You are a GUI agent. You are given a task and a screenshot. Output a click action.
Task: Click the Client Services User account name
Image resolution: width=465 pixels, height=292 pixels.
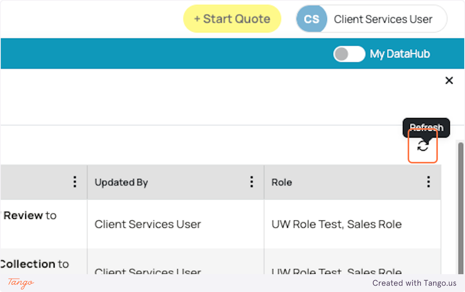[383, 19]
